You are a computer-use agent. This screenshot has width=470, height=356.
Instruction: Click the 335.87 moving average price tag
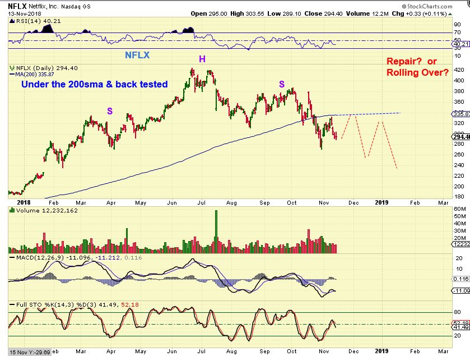click(x=462, y=114)
